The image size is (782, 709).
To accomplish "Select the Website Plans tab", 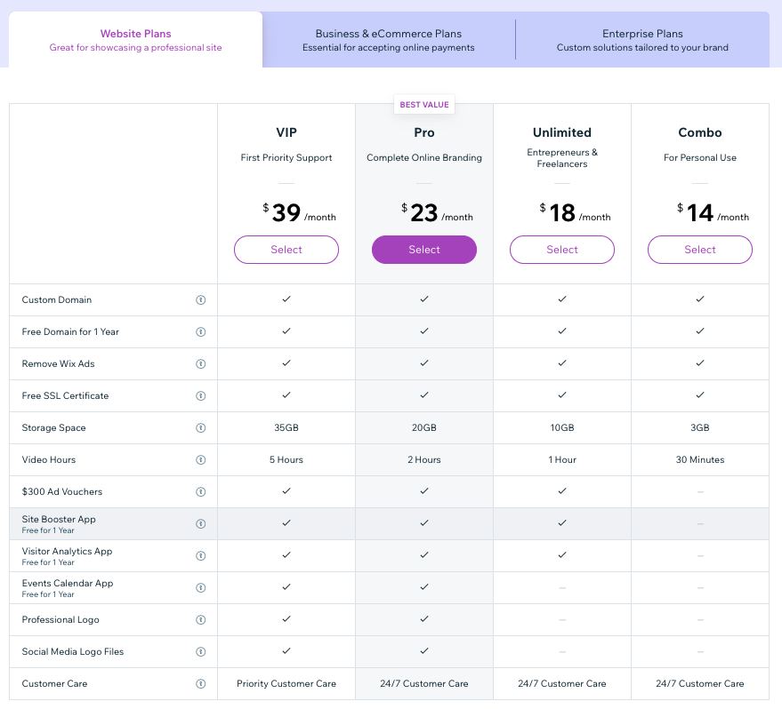I will [135, 40].
